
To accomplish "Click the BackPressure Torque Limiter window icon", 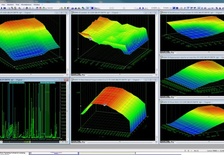I will (x=161, y=12).
